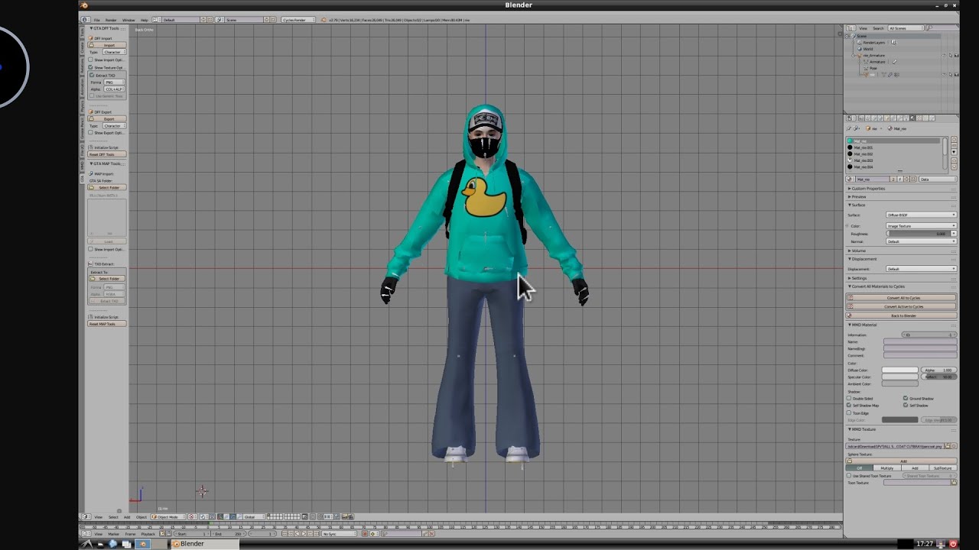Select RenderLayers in outliner
The height and width of the screenshot is (550, 979).
click(874, 43)
